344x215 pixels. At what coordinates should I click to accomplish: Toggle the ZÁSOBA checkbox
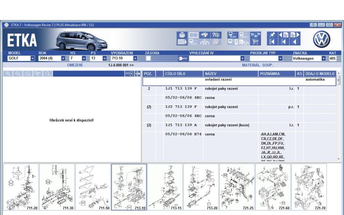[x=148, y=58]
